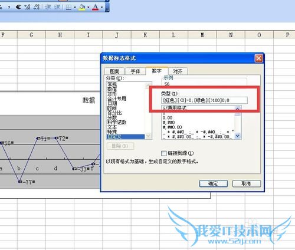Open the Font Color dropdown arrow
Viewport: 295px width, 250px height.
tap(102, 8)
